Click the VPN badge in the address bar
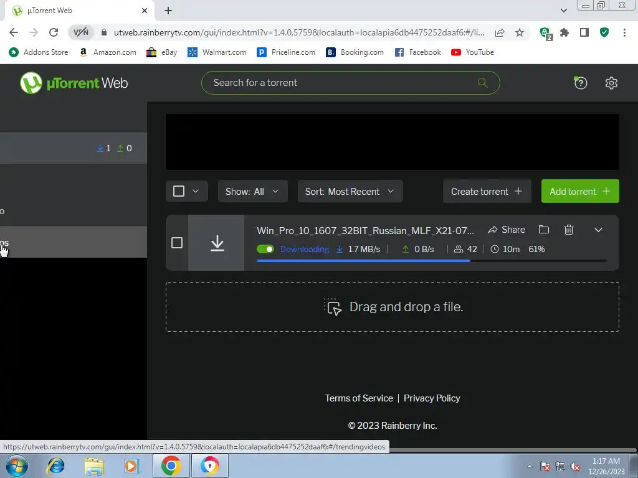Screen dimensions: 638x478 tap(80, 32)
